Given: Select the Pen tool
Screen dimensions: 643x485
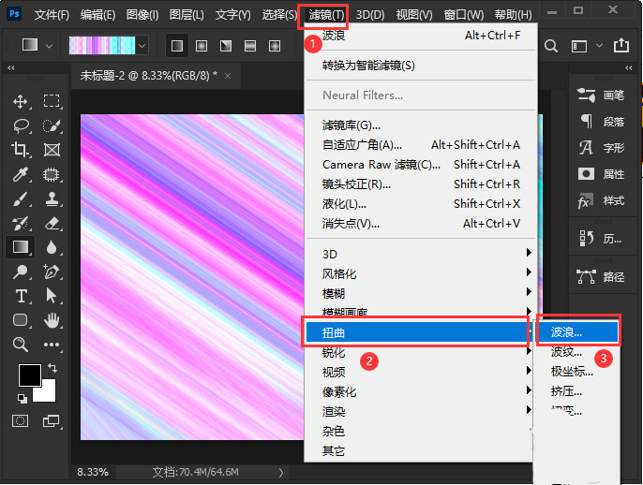Looking at the screenshot, I should [52, 272].
